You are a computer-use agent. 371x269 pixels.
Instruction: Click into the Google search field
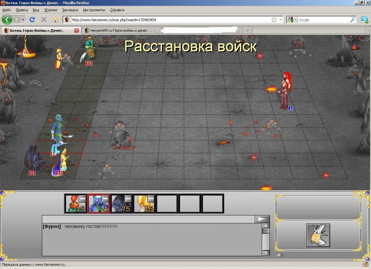pos(324,20)
